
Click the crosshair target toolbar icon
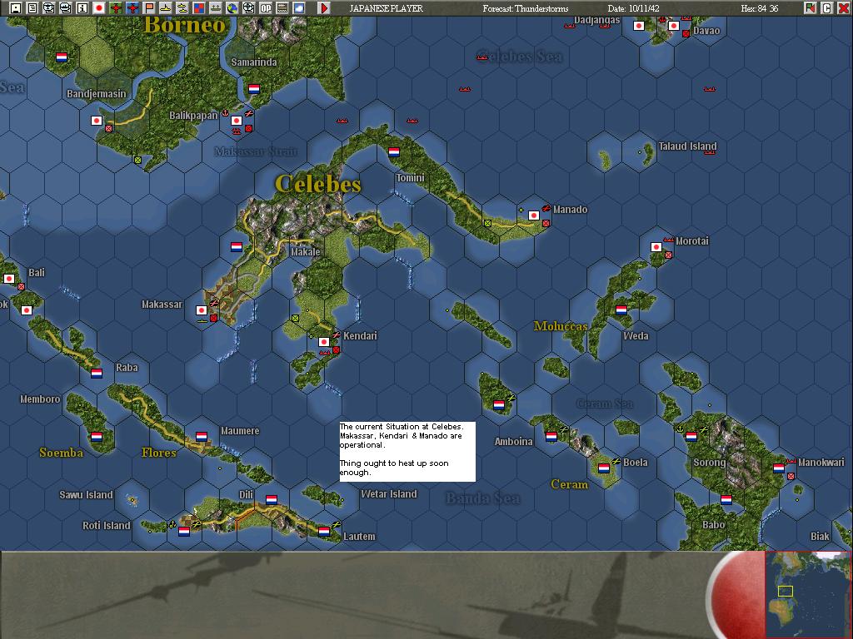248,8
